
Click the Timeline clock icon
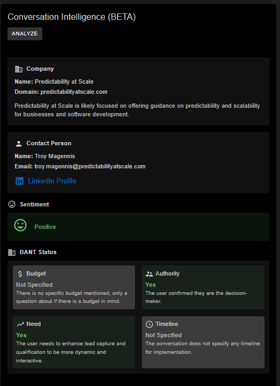149,324
